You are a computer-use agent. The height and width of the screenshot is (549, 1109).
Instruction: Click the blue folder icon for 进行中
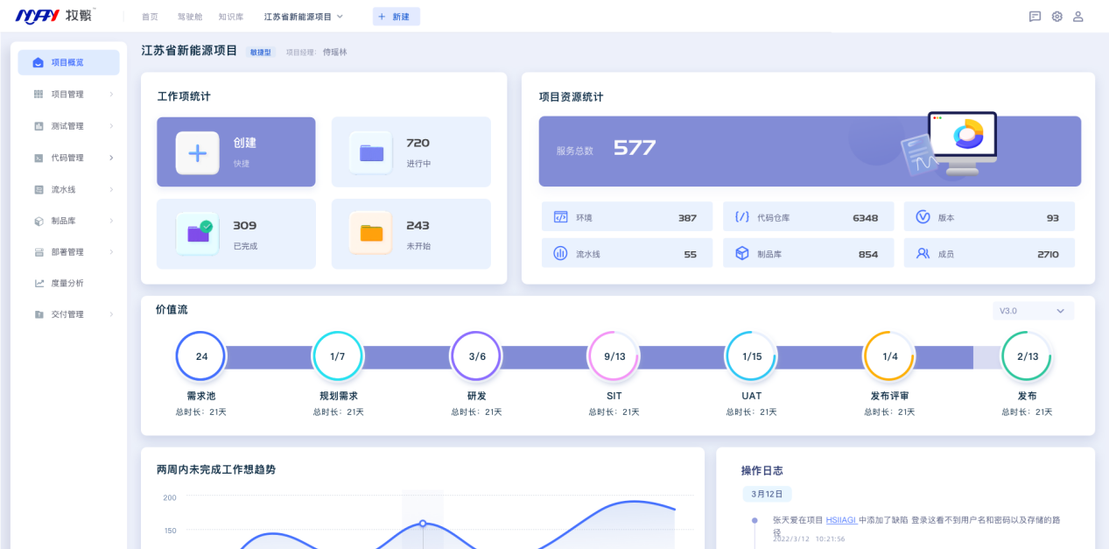pos(371,153)
